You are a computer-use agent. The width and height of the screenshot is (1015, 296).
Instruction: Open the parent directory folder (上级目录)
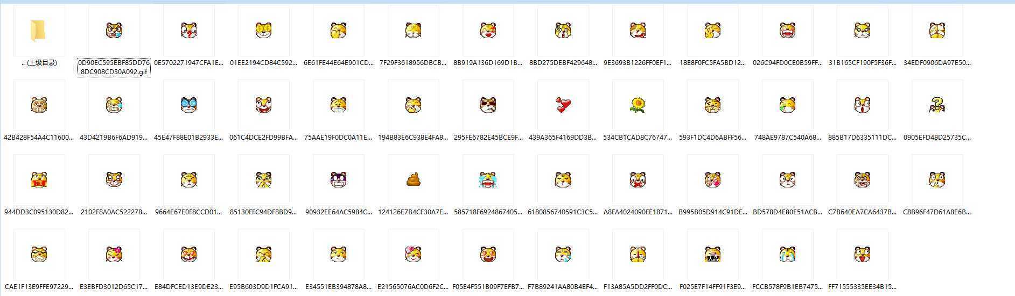[38, 31]
